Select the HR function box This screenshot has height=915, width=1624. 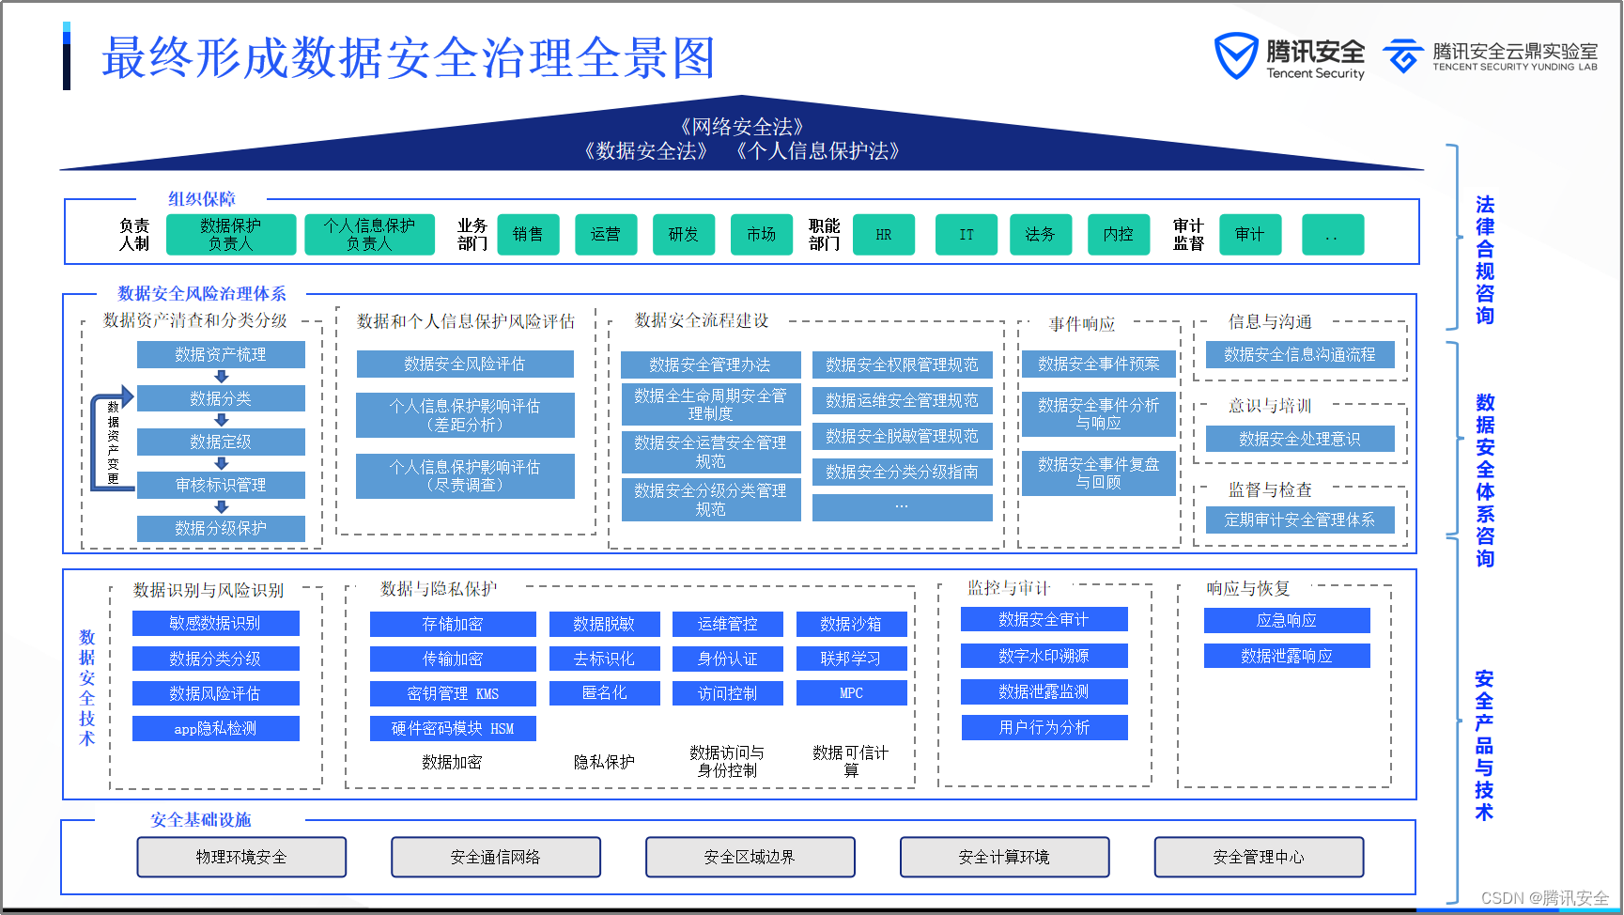click(884, 235)
